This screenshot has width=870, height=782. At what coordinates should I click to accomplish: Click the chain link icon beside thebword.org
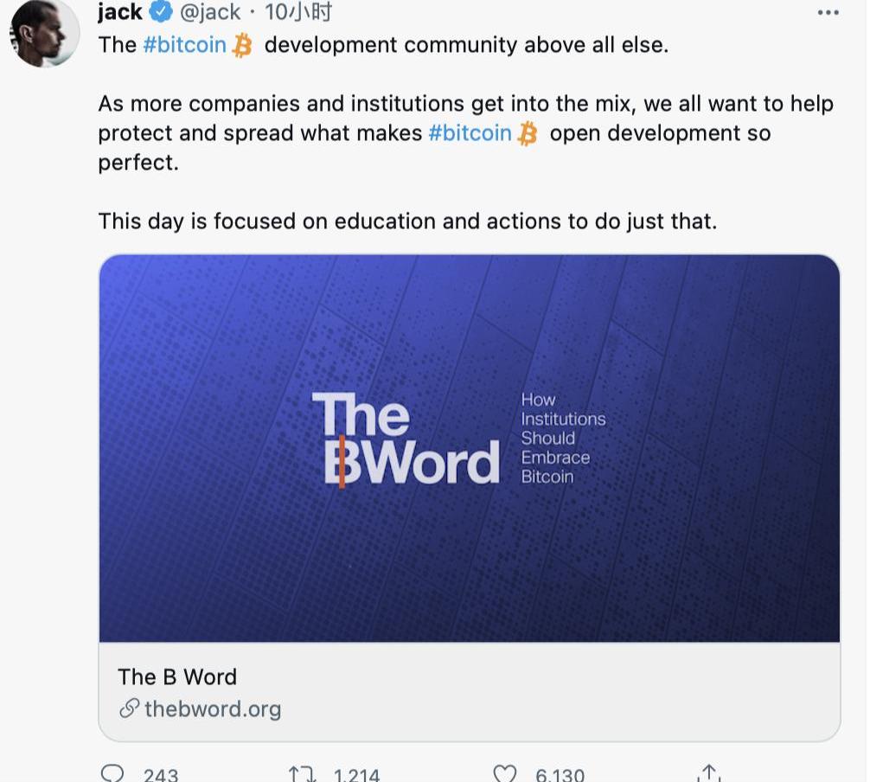[x=129, y=709]
